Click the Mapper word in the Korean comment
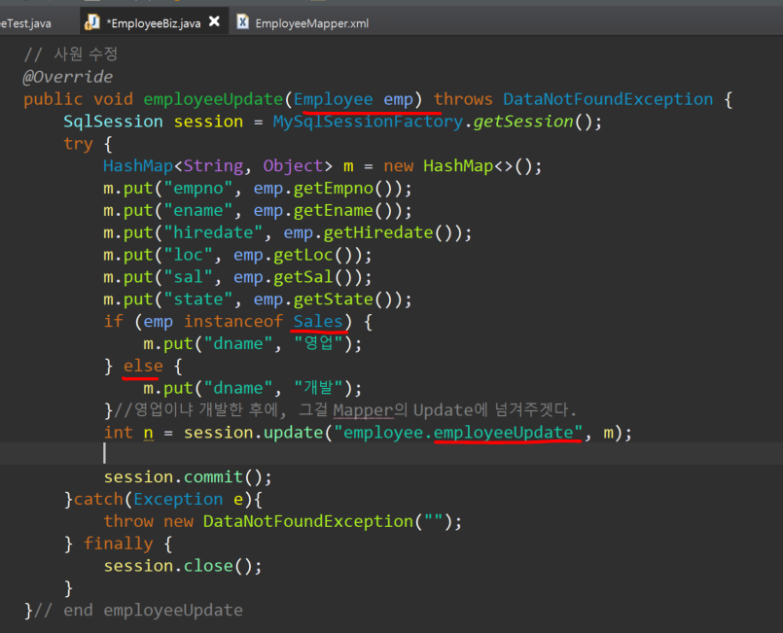Screen dimensions: 783x633 click(363, 410)
